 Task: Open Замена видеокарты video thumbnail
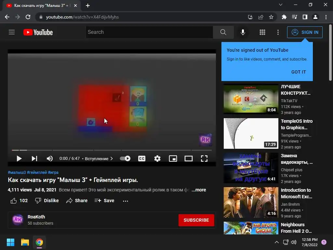point(251,168)
